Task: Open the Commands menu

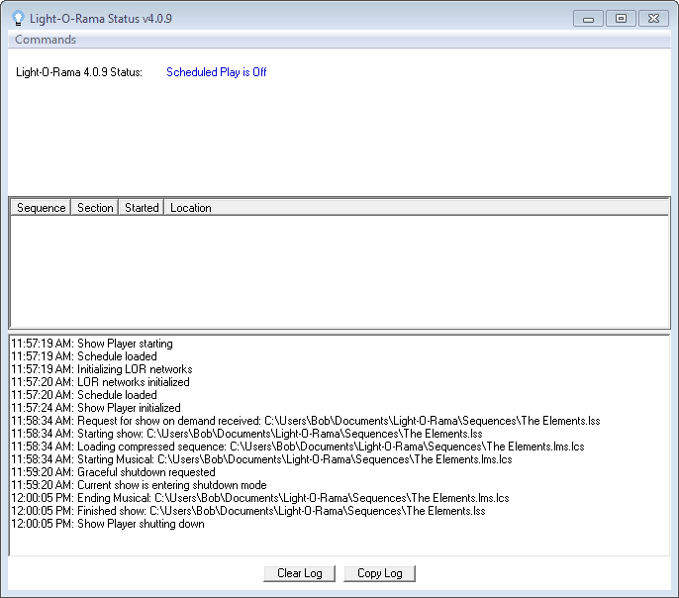Action: click(x=46, y=40)
